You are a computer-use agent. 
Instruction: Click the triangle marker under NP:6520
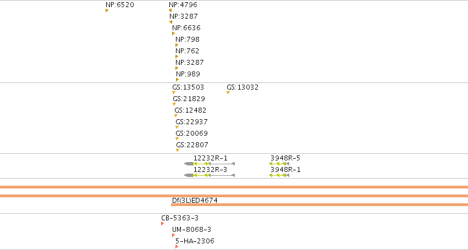pyautogui.click(x=107, y=10)
